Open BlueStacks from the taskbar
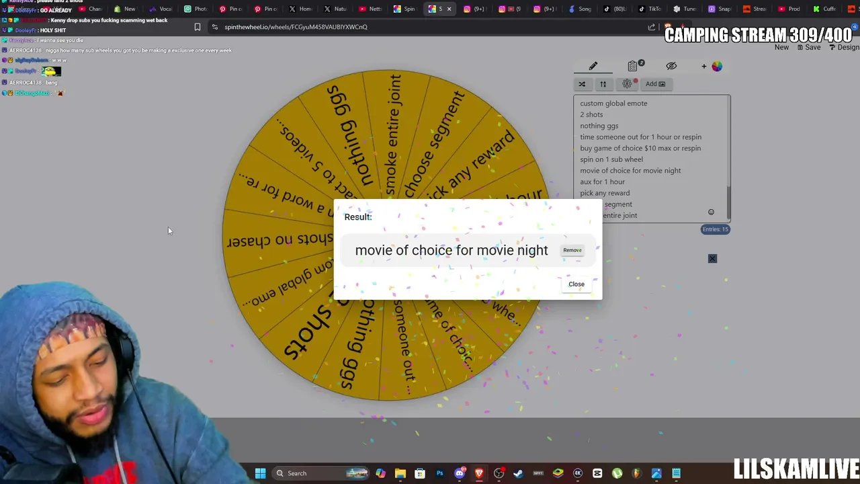The image size is (860, 484). [x=558, y=473]
